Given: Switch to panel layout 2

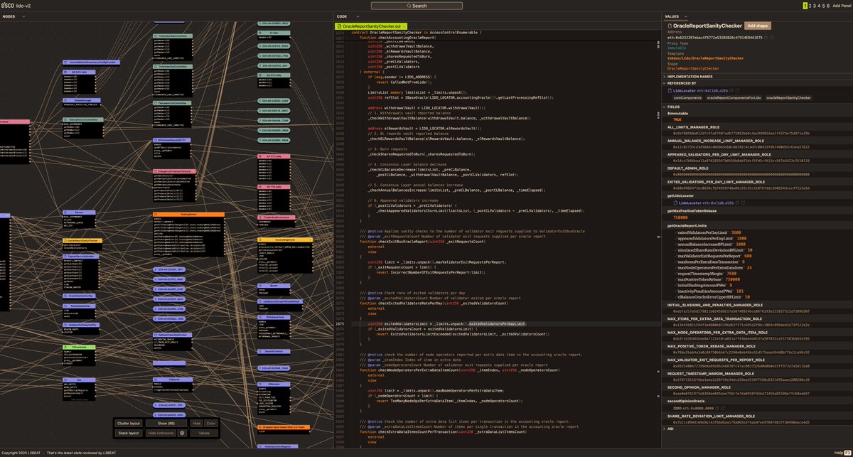Looking at the screenshot, I should [x=810, y=5].
